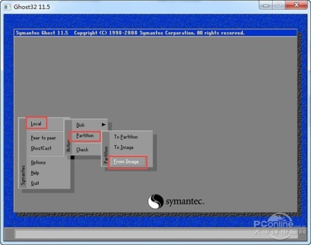Expand Disk submenu arrow

103,125
